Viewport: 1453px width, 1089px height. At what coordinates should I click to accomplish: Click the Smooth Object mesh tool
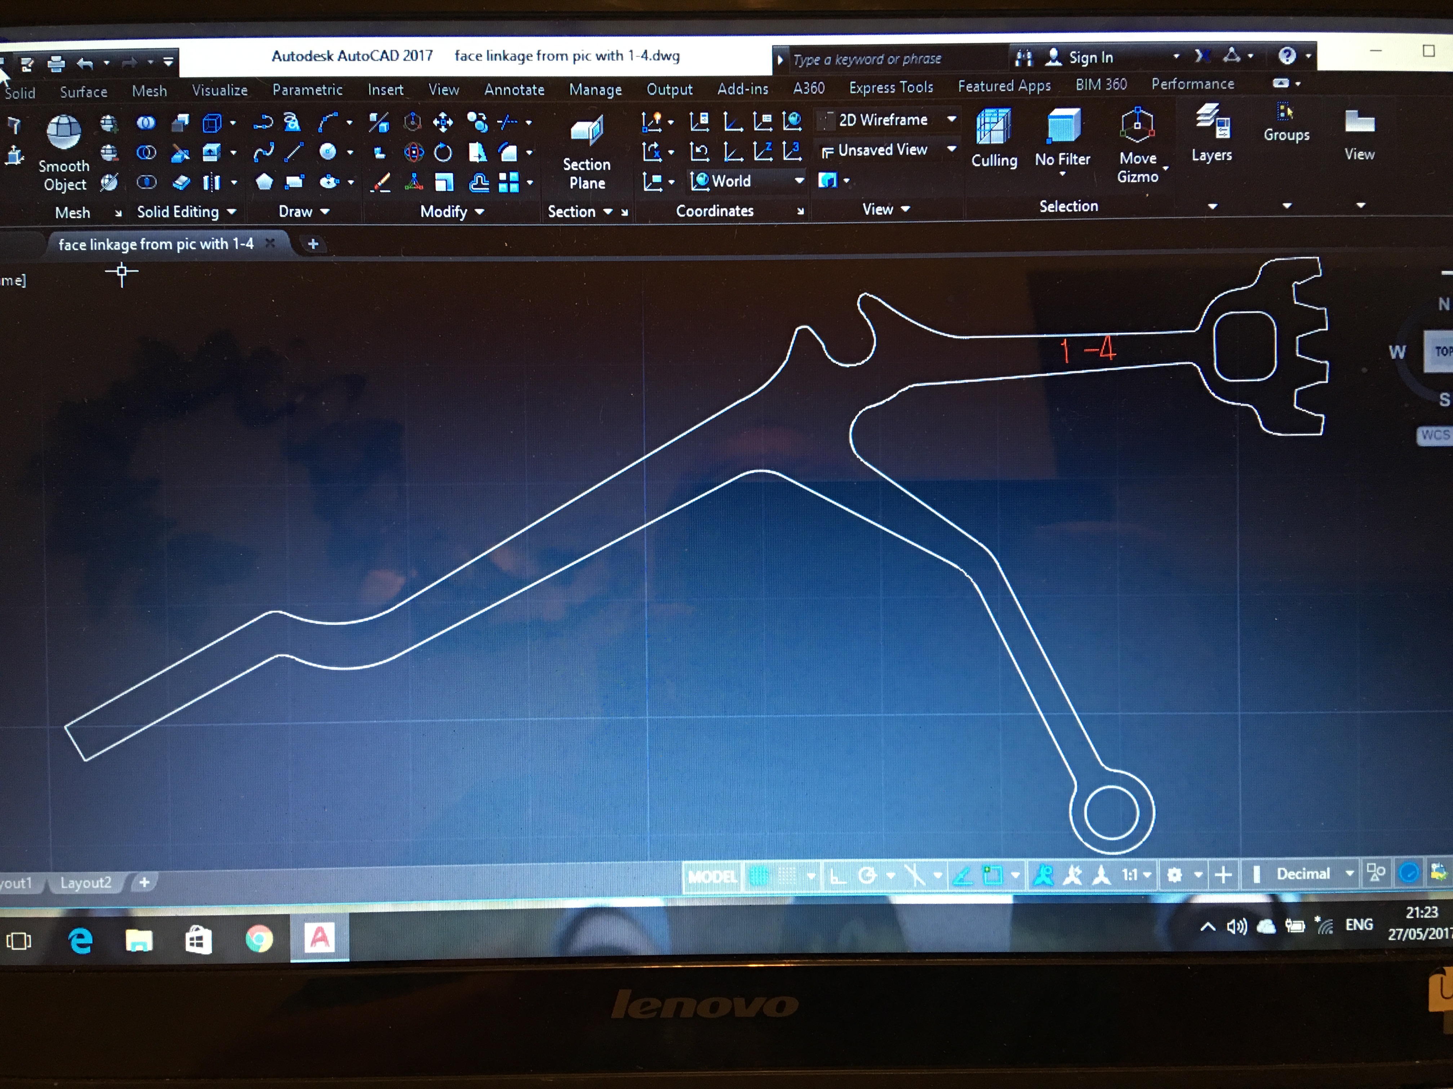(x=64, y=153)
